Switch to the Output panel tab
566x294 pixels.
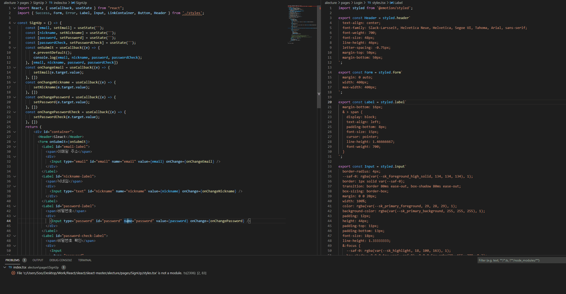(x=38, y=260)
